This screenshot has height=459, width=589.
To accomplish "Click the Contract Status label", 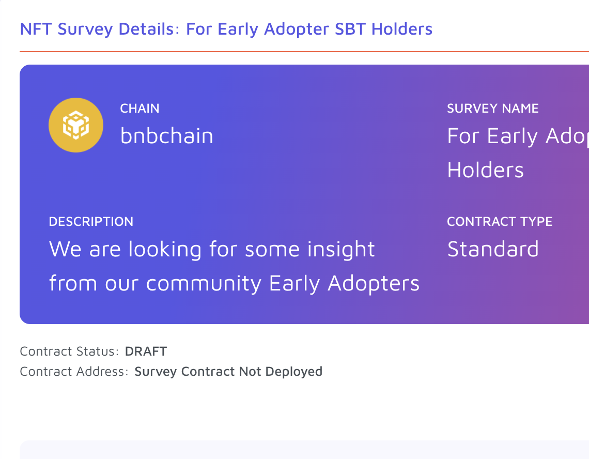I will pos(69,351).
